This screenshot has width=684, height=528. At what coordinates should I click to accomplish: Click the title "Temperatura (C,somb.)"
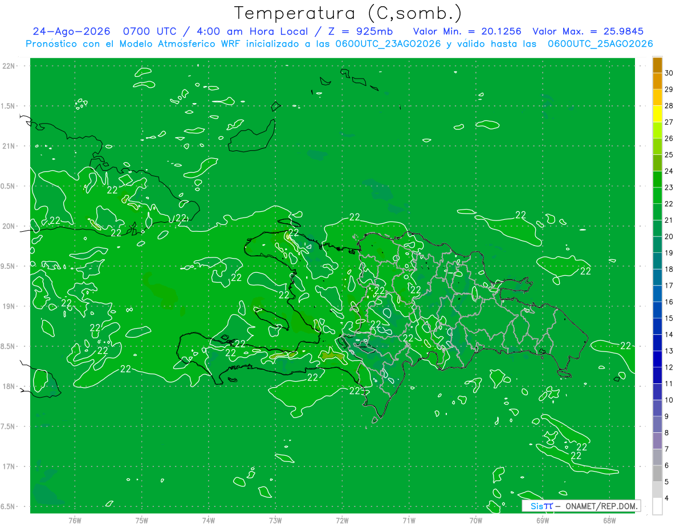(348, 13)
